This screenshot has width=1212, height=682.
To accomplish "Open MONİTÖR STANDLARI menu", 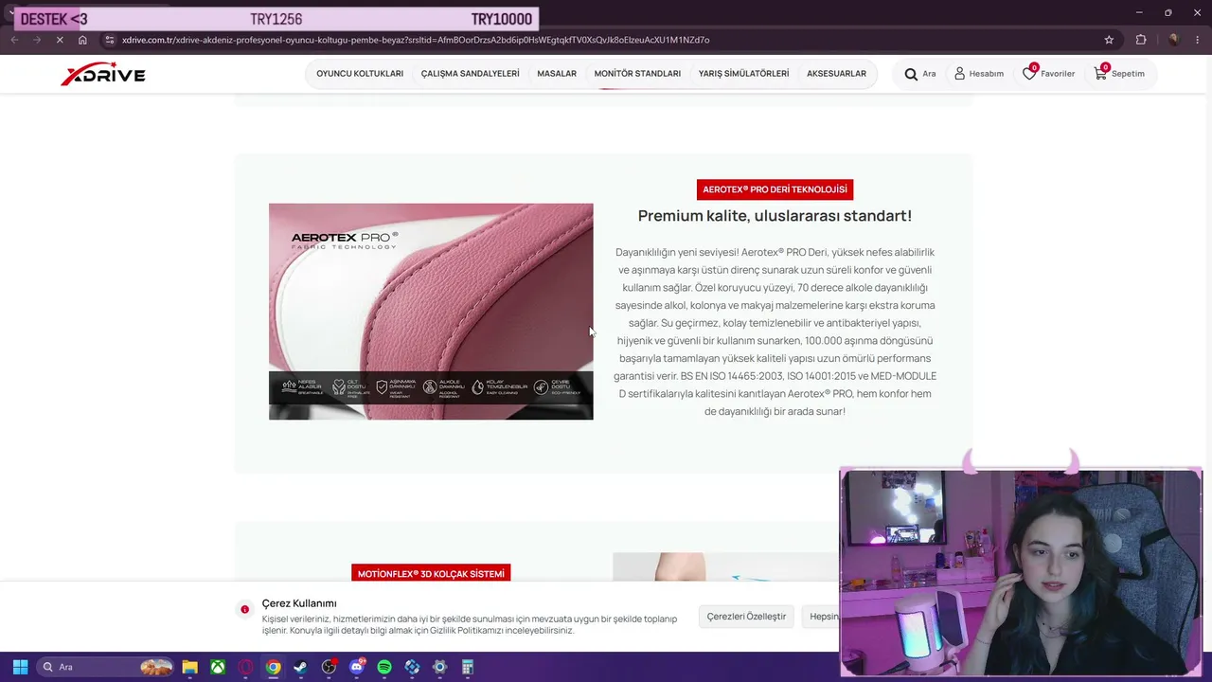I will (637, 74).
